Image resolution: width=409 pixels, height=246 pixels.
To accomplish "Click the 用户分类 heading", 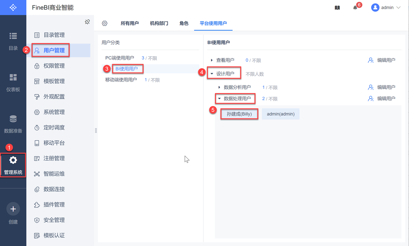I will [x=111, y=43].
